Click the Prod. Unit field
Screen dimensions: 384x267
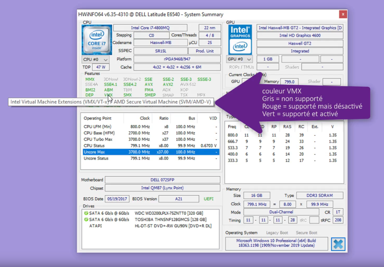tap(204, 51)
